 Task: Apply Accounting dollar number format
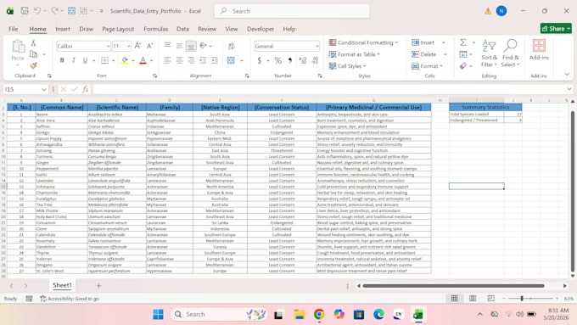click(260, 60)
